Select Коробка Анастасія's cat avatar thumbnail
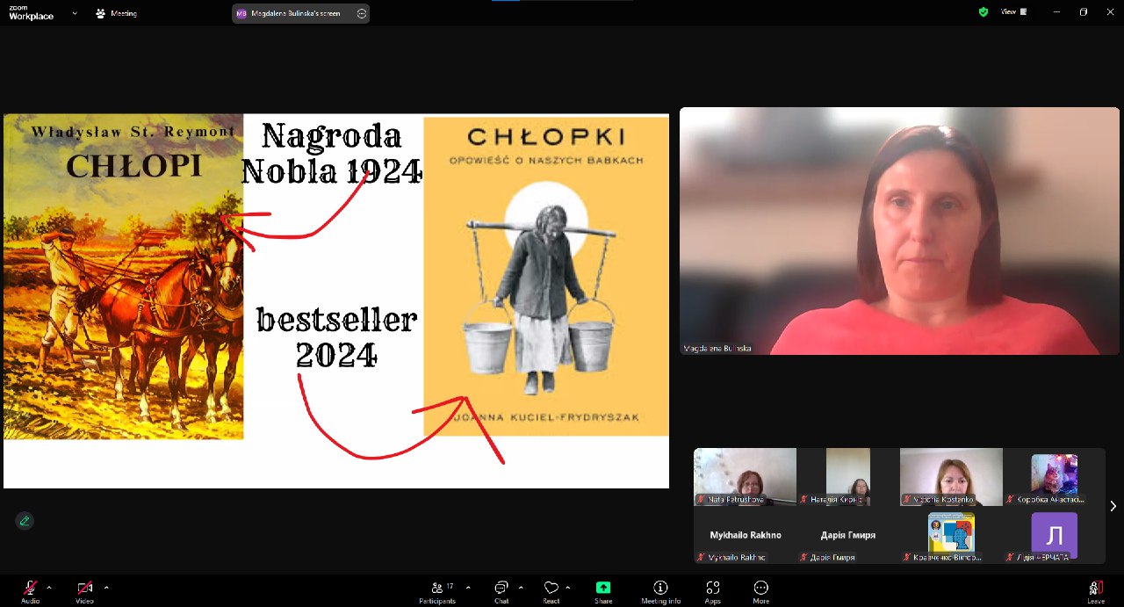Viewport: 1124px width, 607px height. [x=1054, y=477]
